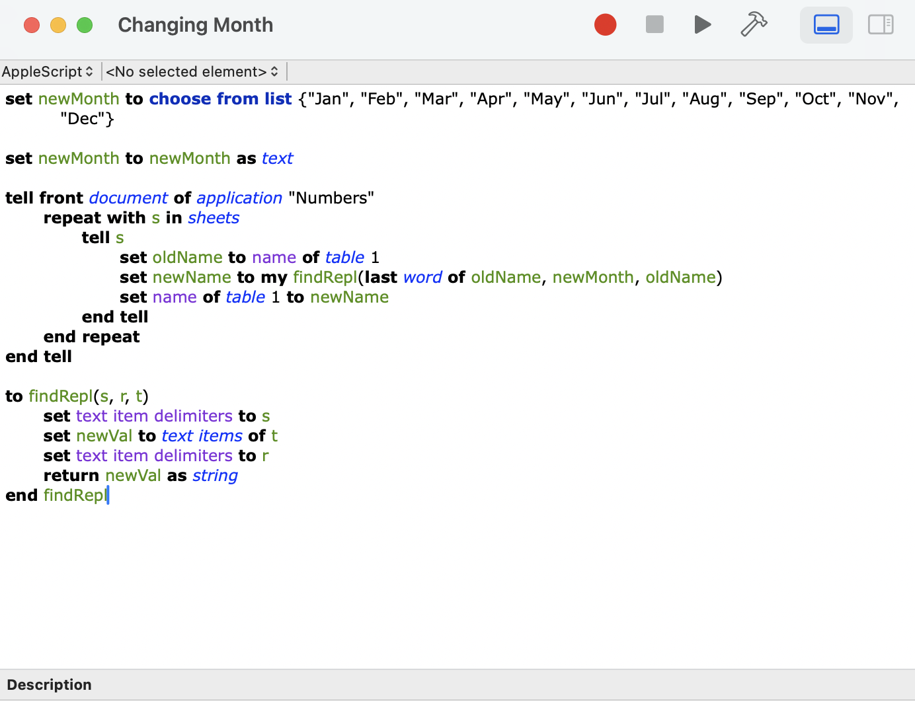Click the choose from list command
The image size is (915, 707).
pos(220,99)
